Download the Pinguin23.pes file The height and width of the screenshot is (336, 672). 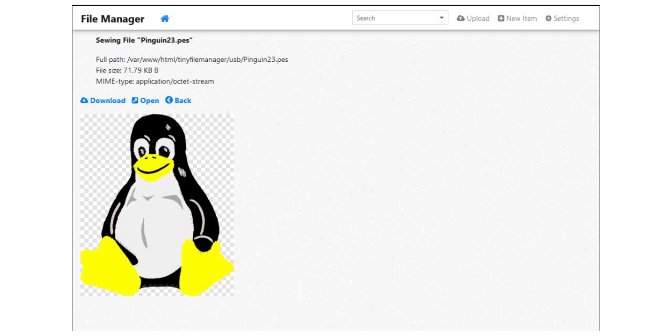(x=103, y=100)
